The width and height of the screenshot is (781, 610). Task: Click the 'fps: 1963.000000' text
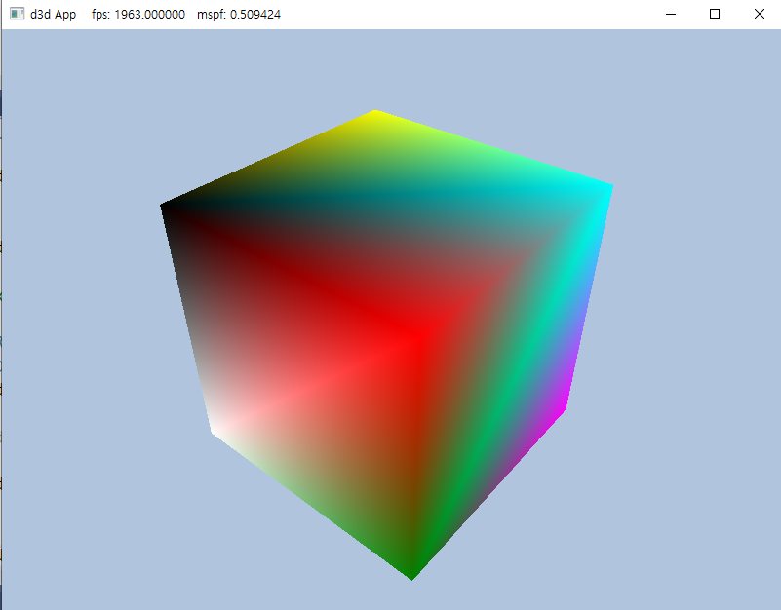(138, 15)
